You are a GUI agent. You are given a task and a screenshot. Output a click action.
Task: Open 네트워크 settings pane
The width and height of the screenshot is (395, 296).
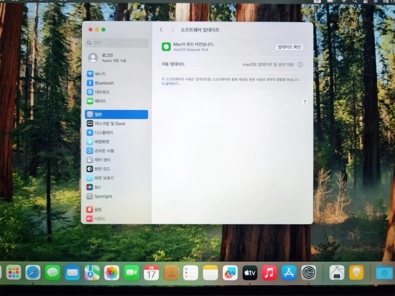pos(117,92)
